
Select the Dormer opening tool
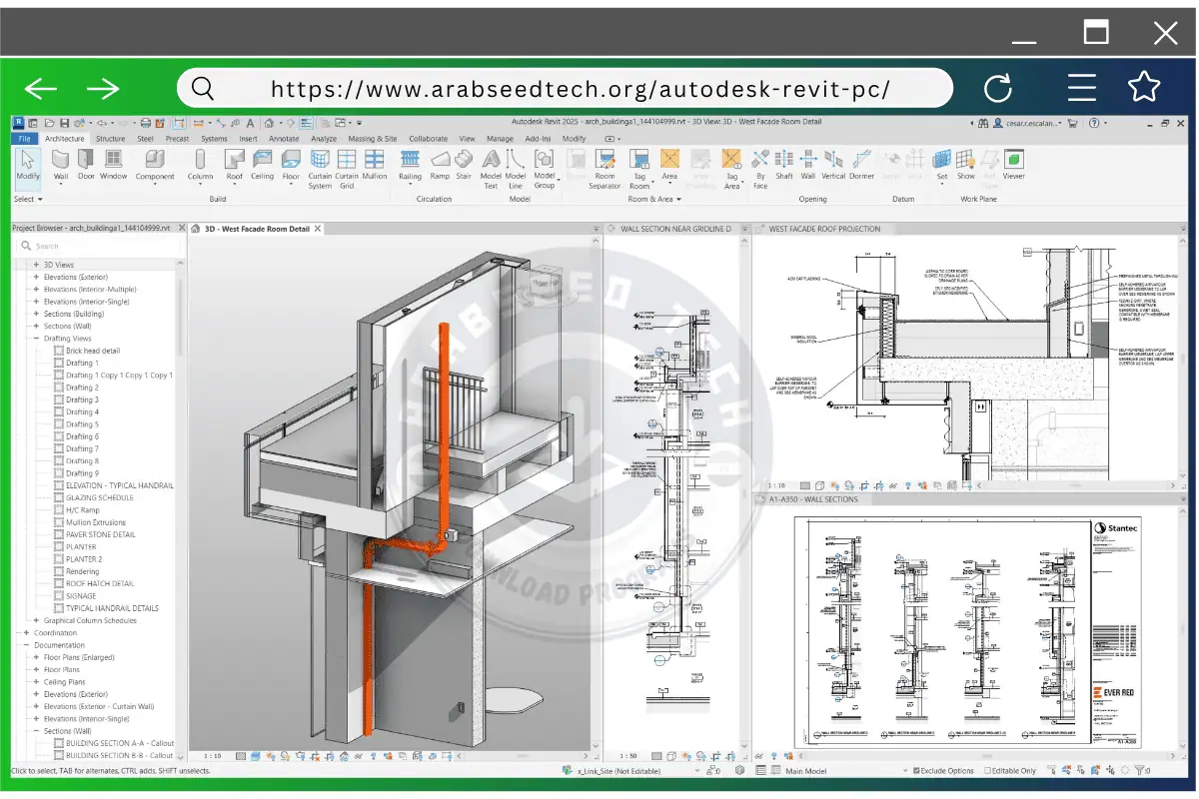pyautogui.click(x=861, y=165)
